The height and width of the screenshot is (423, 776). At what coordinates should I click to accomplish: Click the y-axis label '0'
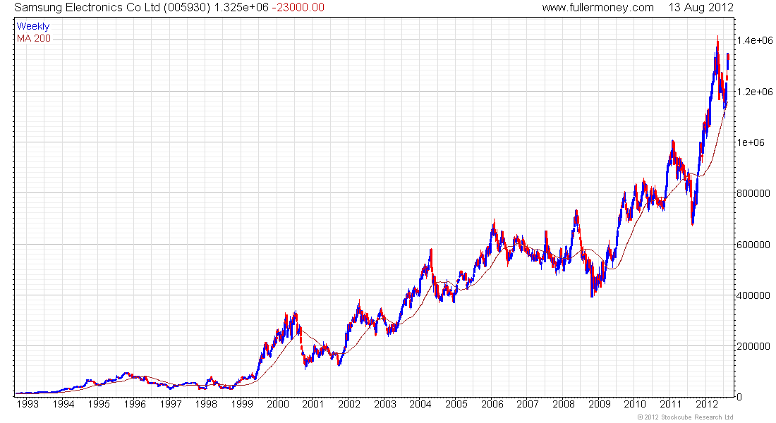pos(740,397)
